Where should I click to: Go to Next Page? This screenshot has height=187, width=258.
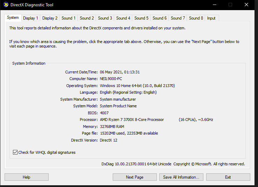tap(134, 177)
